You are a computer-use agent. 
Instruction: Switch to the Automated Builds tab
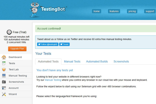97,62
